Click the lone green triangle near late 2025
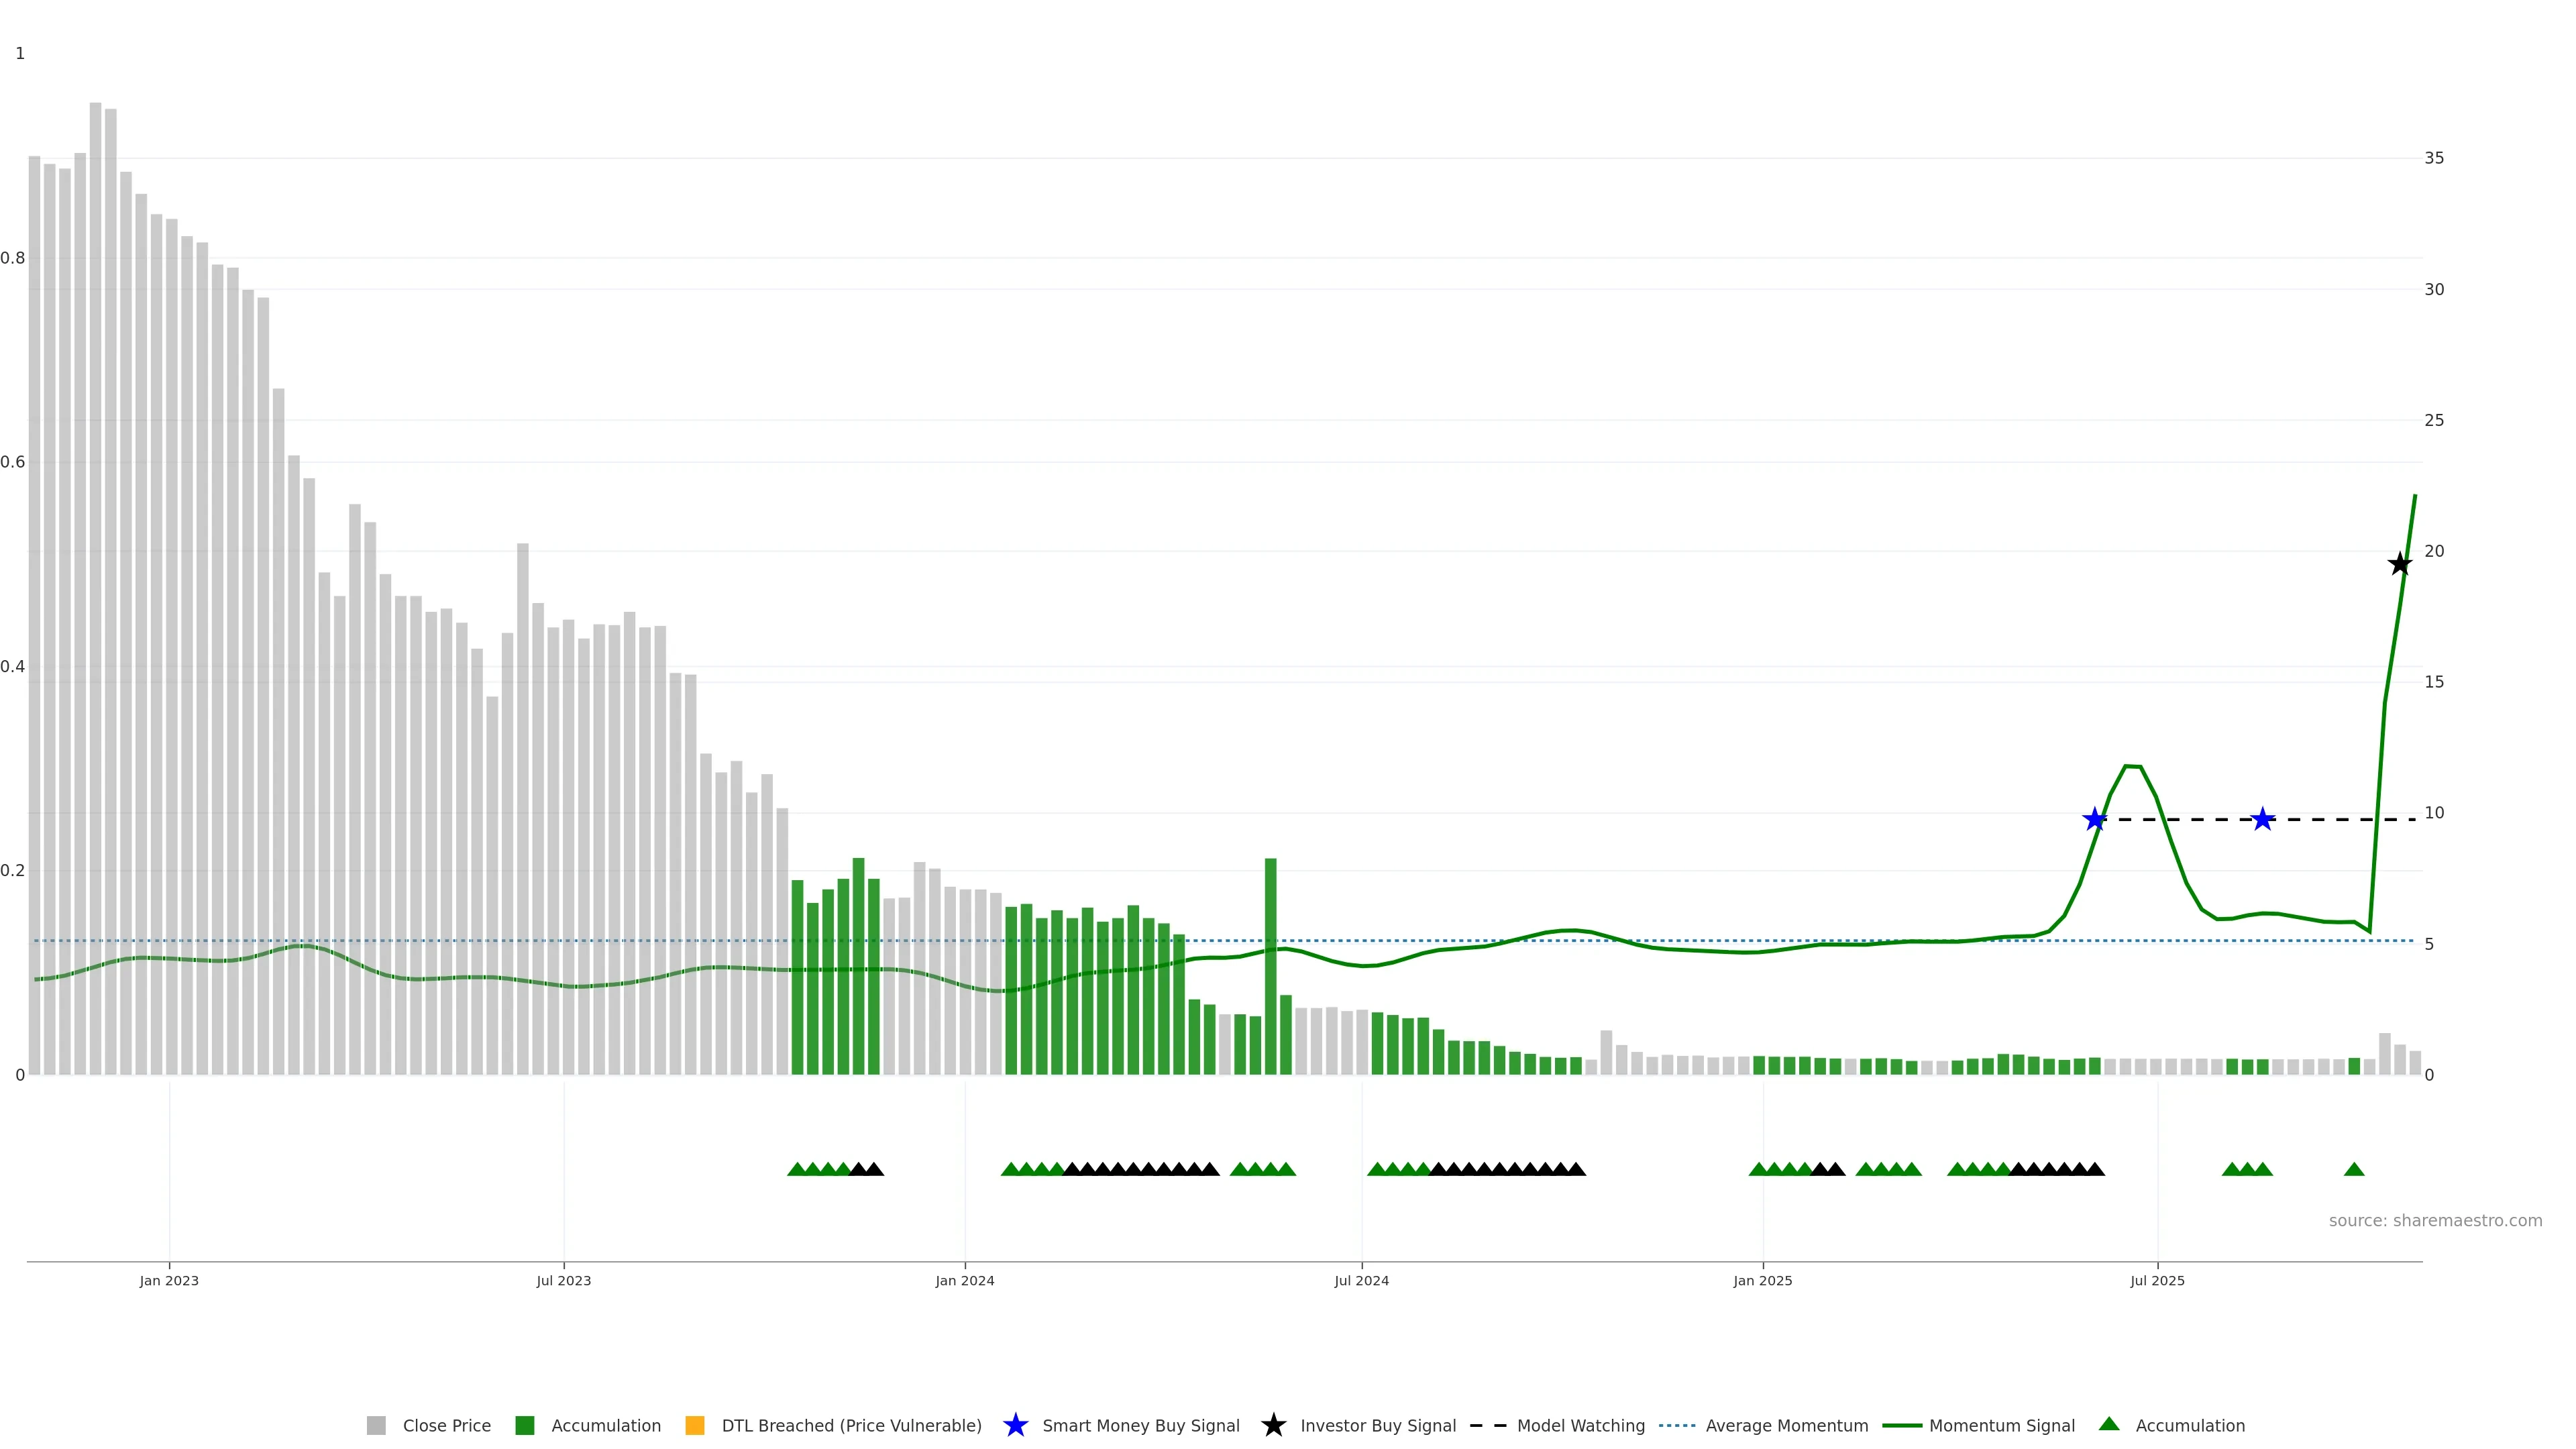The width and height of the screenshot is (2576, 1449). coord(2354,1170)
